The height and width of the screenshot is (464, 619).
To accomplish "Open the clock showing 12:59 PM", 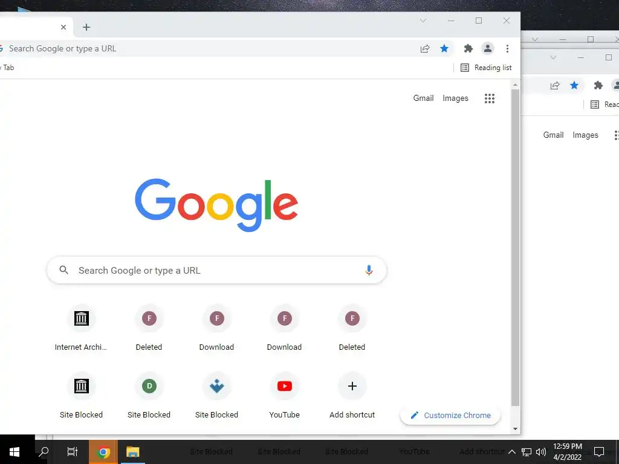I will (x=567, y=452).
